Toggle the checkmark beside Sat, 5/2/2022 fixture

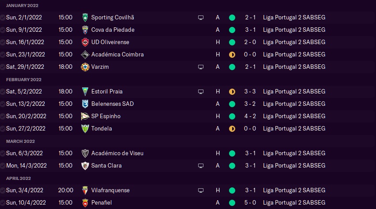(x=3, y=92)
